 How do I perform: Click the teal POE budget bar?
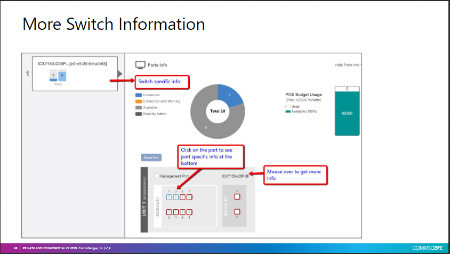coord(347,113)
